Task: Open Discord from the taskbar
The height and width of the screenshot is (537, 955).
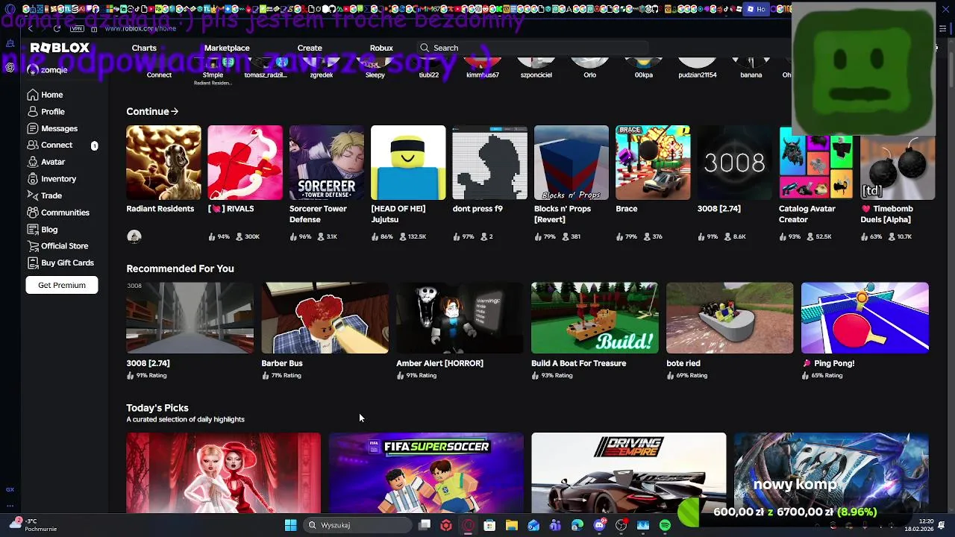Action: click(599, 525)
